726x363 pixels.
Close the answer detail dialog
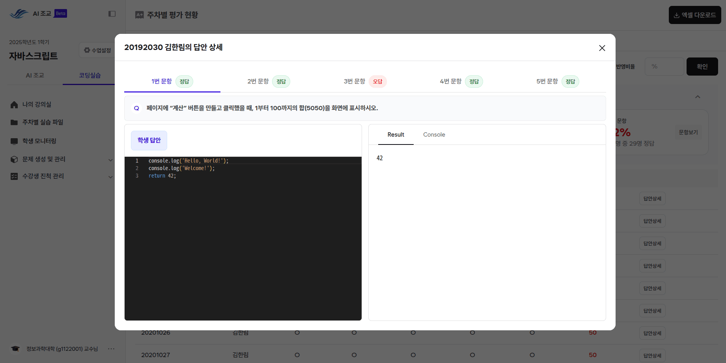point(602,48)
